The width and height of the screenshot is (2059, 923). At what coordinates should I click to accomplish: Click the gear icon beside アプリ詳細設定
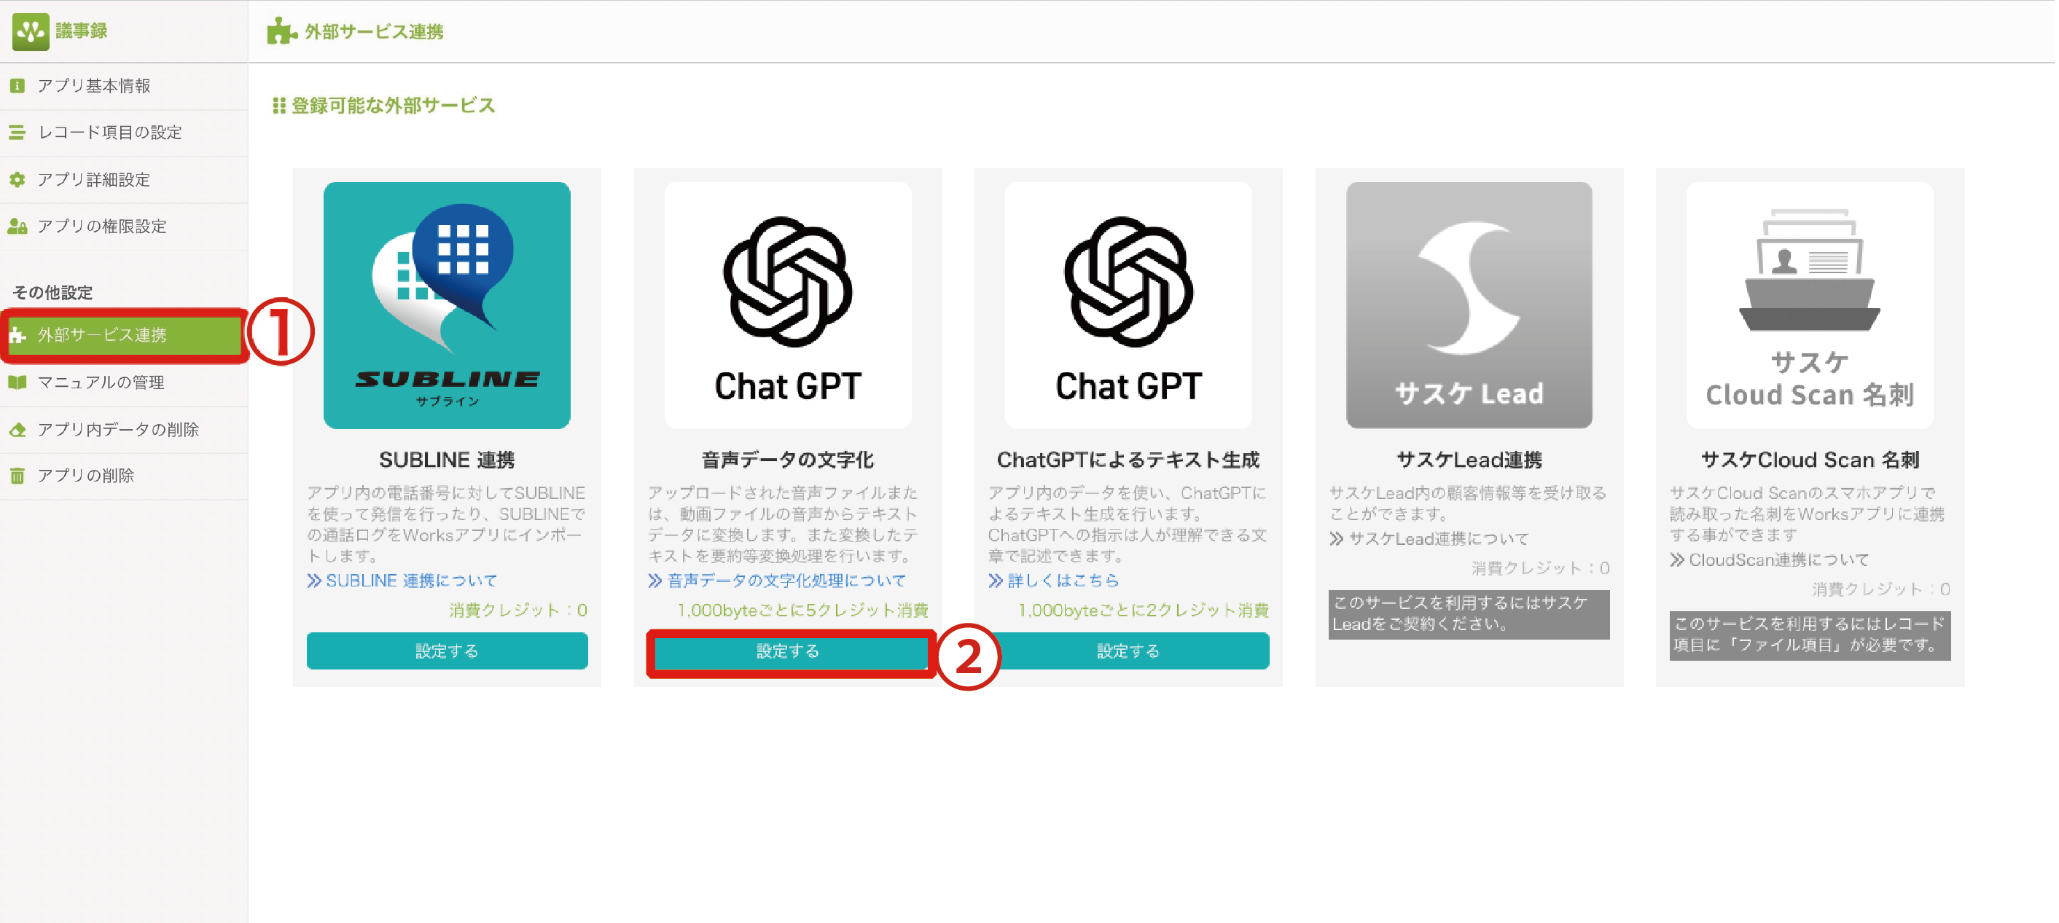(x=17, y=180)
